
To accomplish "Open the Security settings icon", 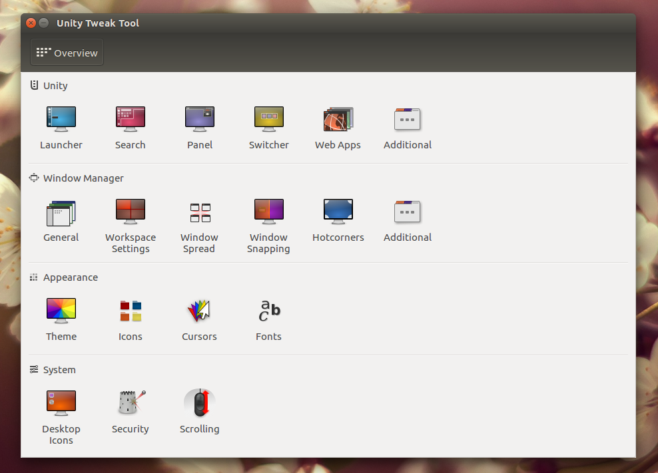I will point(132,403).
